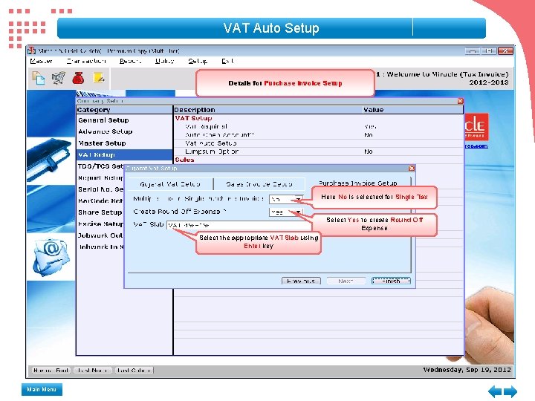Click the new document toolbar icon
This screenshot has width=535, height=401.
point(38,78)
